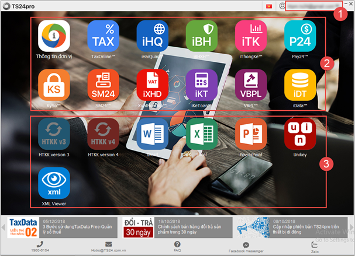Show next news with right arrow
Image resolution: width=355 pixels, height=256 pixels.
point(351,227)
